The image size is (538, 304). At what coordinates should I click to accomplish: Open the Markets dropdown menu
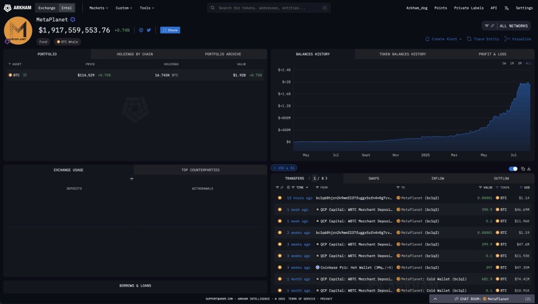tap(99, 8)
